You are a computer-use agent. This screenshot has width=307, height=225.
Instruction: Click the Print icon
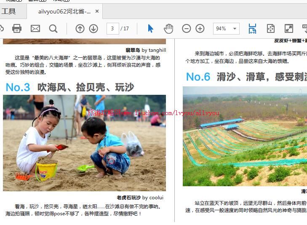click(17, 29)
